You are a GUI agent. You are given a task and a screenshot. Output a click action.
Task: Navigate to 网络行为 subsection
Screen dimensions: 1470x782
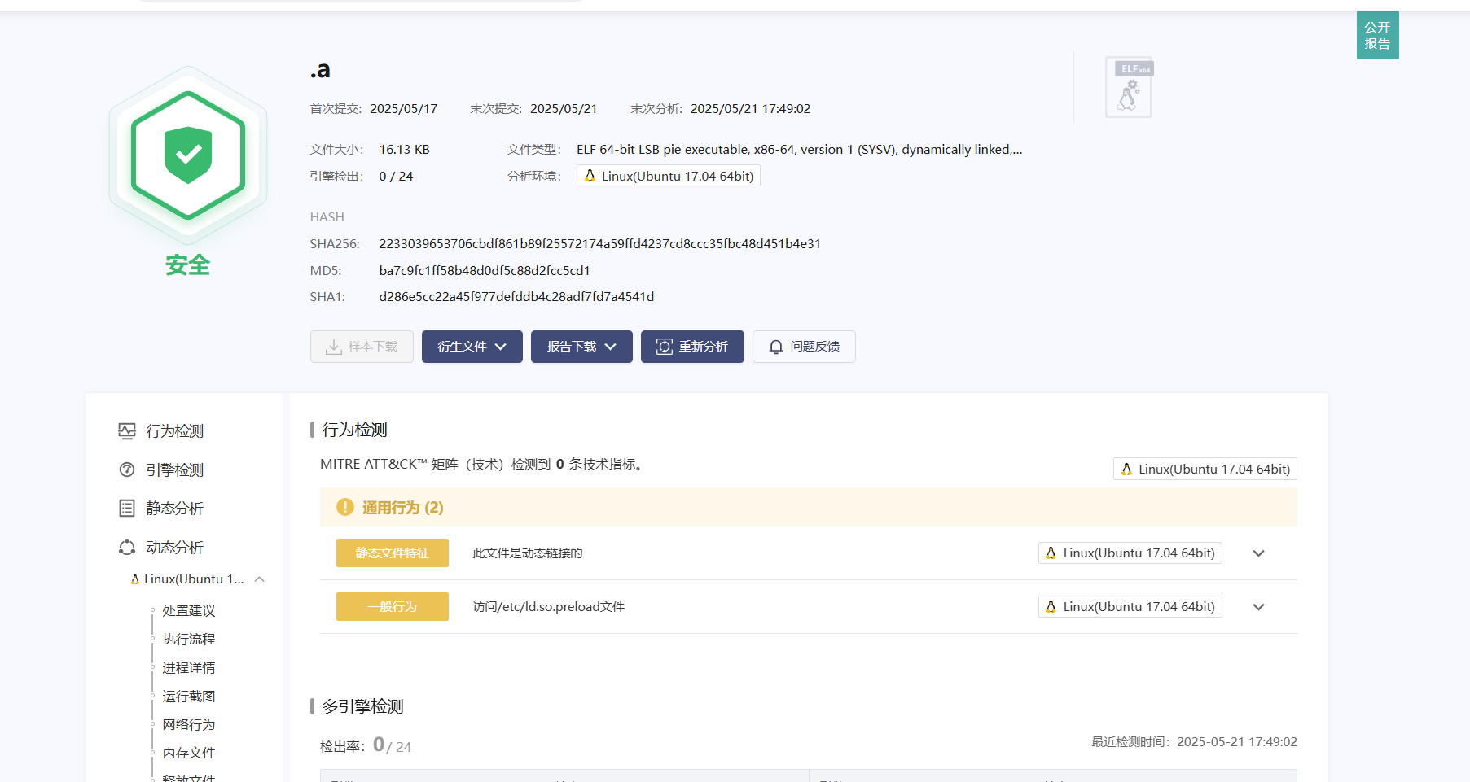188,725
